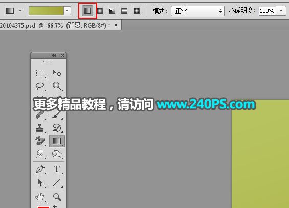The width and height of the screenshot is (289, 208).
Task: Select the History Brush tool
Action: click(57, 128)
